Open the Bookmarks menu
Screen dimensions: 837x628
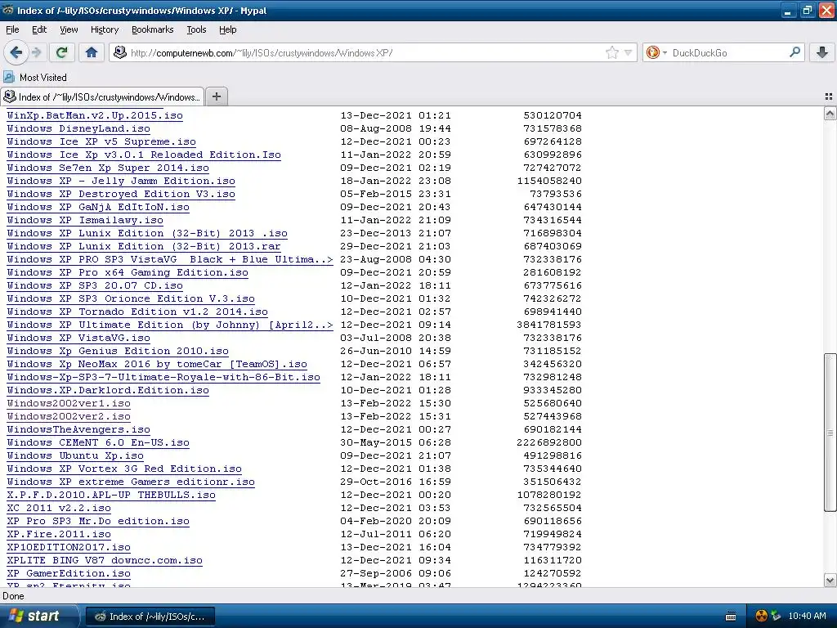152,29
